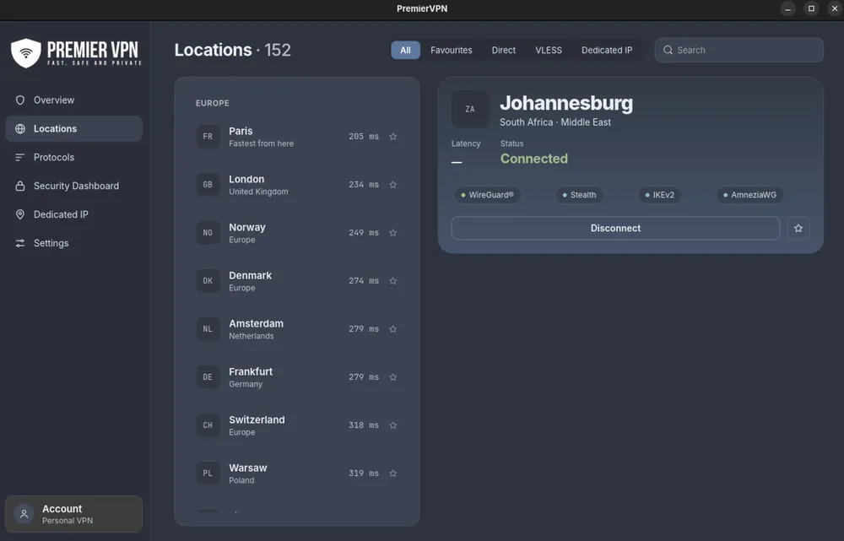Select the AmneziaWG protocol chip
844x541 pixels.
pos(749,195)
